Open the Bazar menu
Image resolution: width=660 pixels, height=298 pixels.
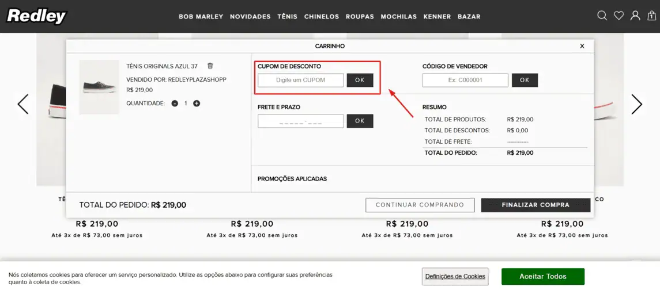(469, 17)
